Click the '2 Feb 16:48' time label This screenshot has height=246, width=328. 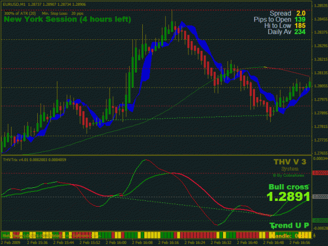[273, 242]
